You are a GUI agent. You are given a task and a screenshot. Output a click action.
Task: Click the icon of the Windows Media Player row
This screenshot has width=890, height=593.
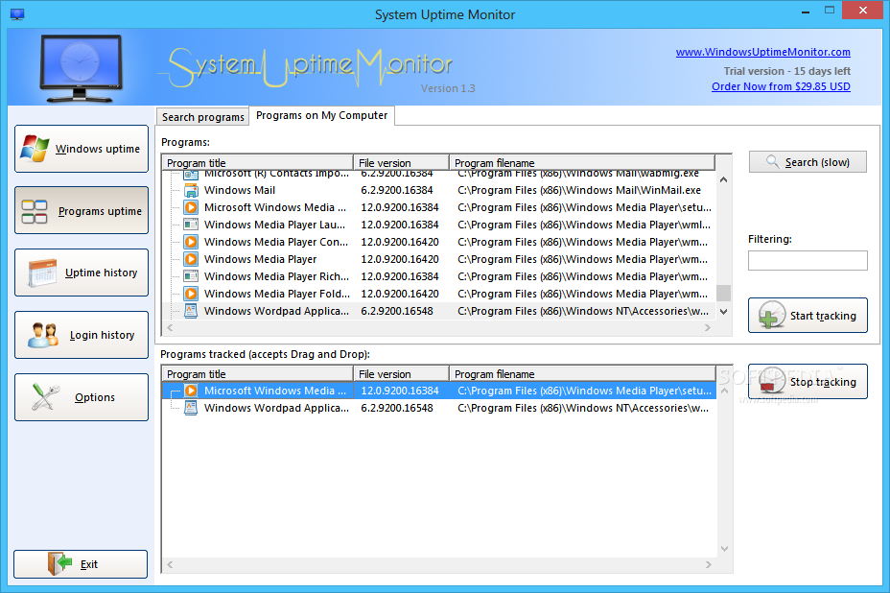pyautogui.click(x=191, y=259)
